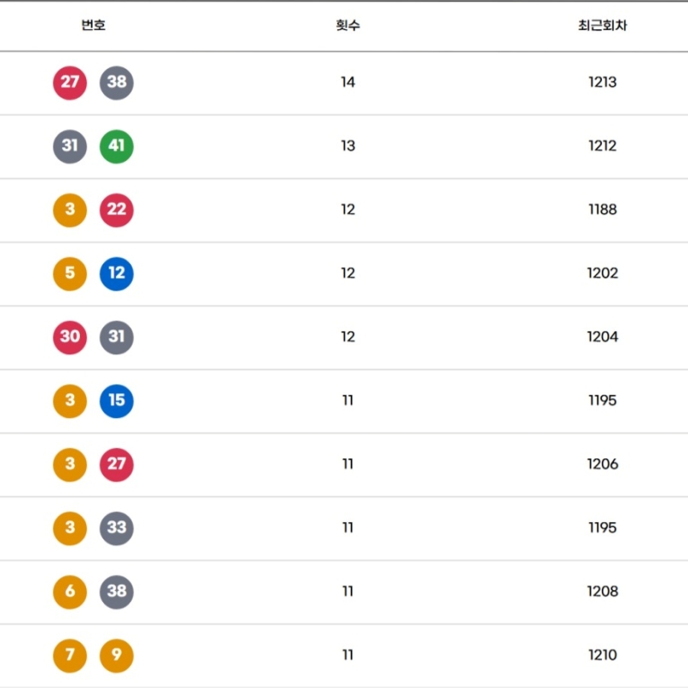This screenshot has height=688, width=688.
Task: Click the red number 30 ball
Action: pyautogui.click(x=70, y=337)
